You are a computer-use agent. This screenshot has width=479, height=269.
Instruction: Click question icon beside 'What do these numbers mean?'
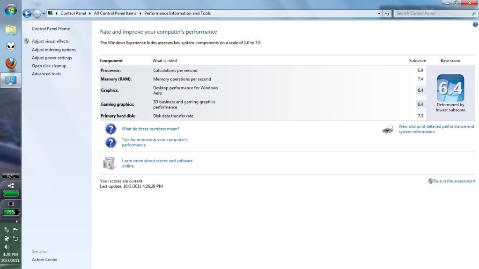[111, 129]
